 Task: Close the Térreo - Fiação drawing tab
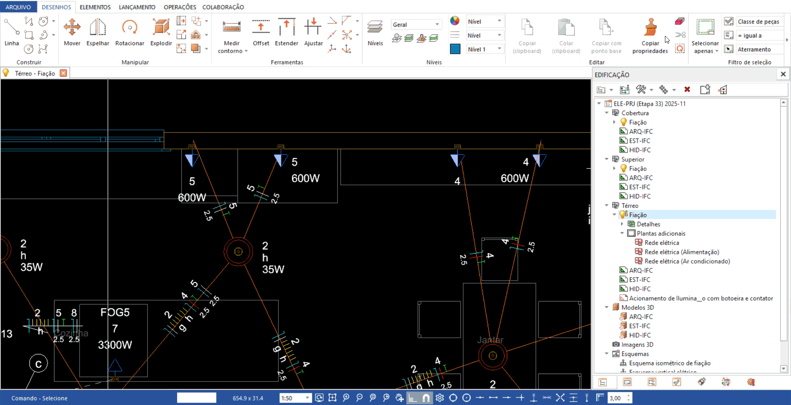(x=63, y=73)
